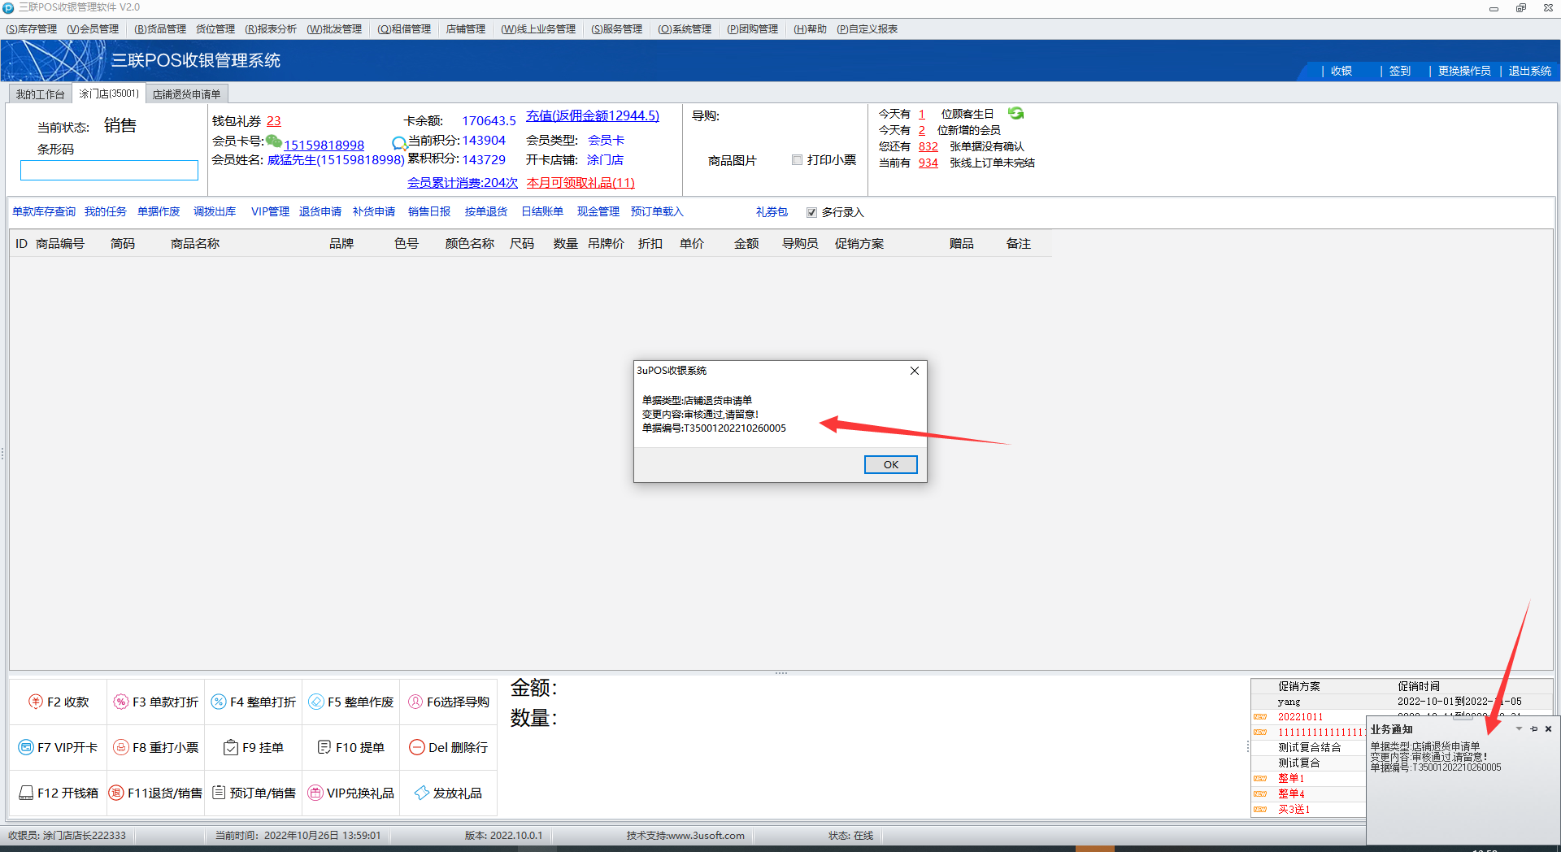
Task: Click the F4 整单打折 button
Action: click(254, 702)
